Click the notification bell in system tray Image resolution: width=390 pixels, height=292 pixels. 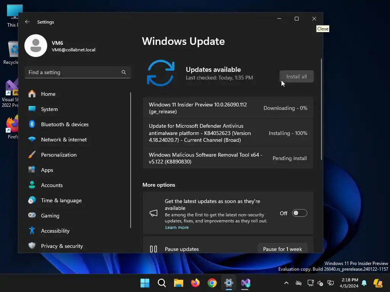click(x=364, y=283)
